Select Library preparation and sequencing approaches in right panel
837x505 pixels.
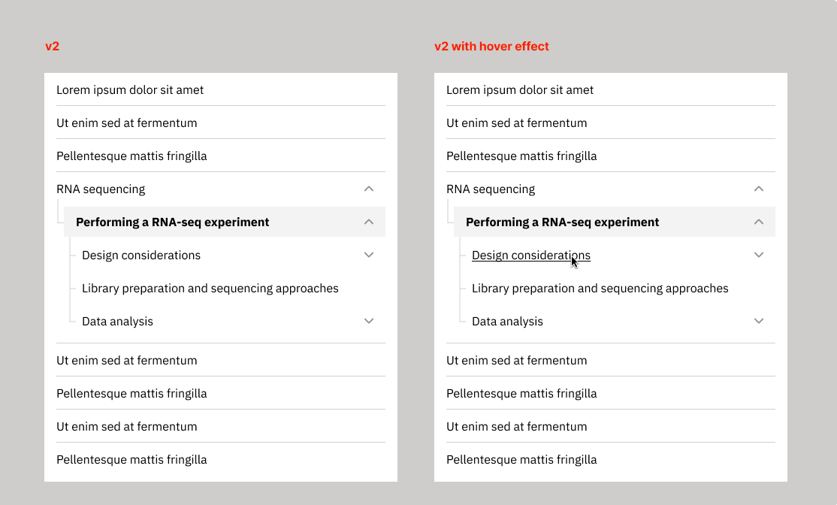coord(600,289)
